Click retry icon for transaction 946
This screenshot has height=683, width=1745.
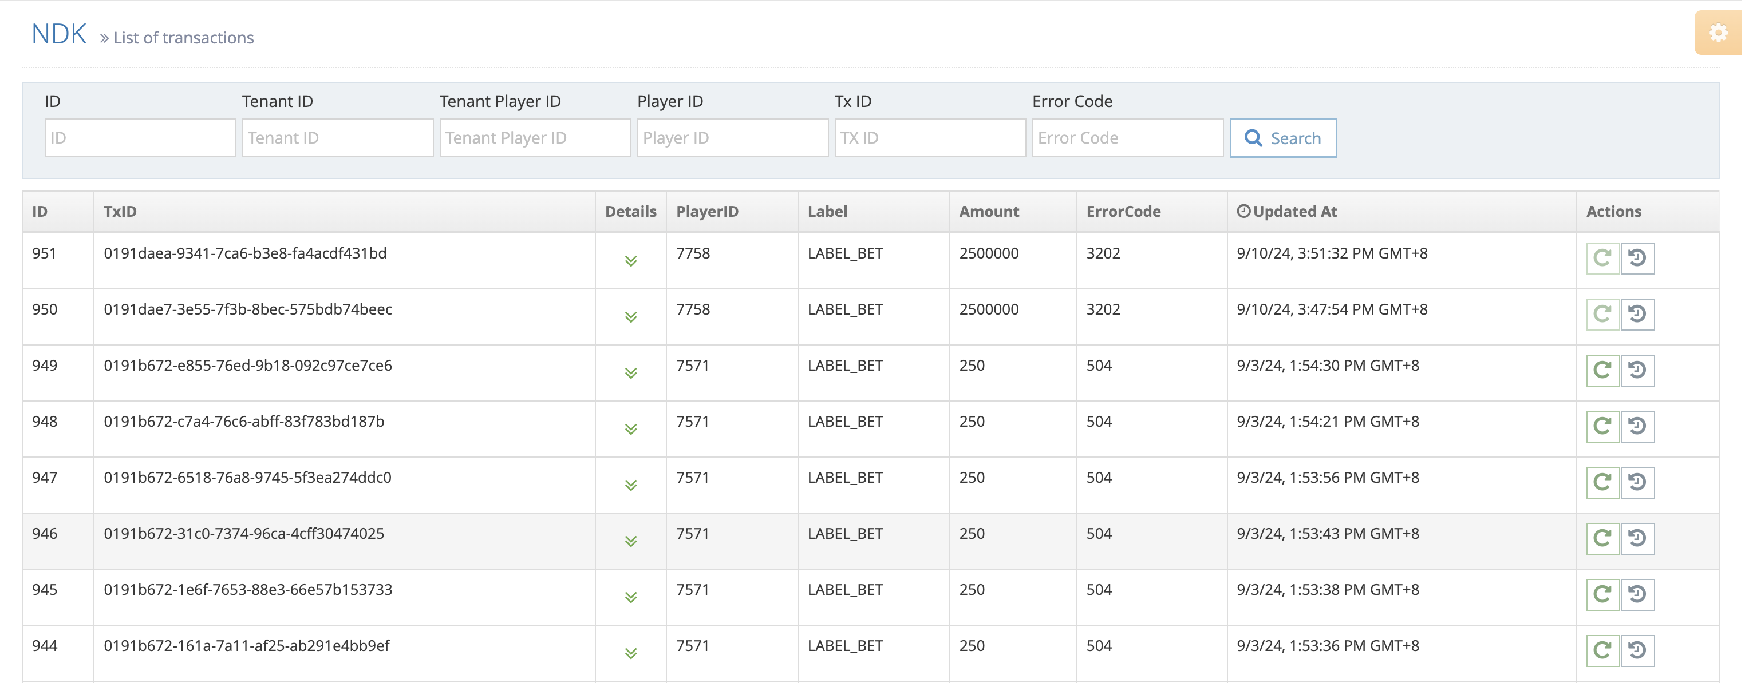[1602, 538]
